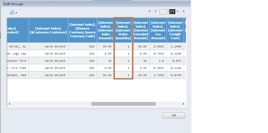Viewport: 268px width, 133px height.
Task: Select the Internet Extended Amount column header
Action: 141,30
